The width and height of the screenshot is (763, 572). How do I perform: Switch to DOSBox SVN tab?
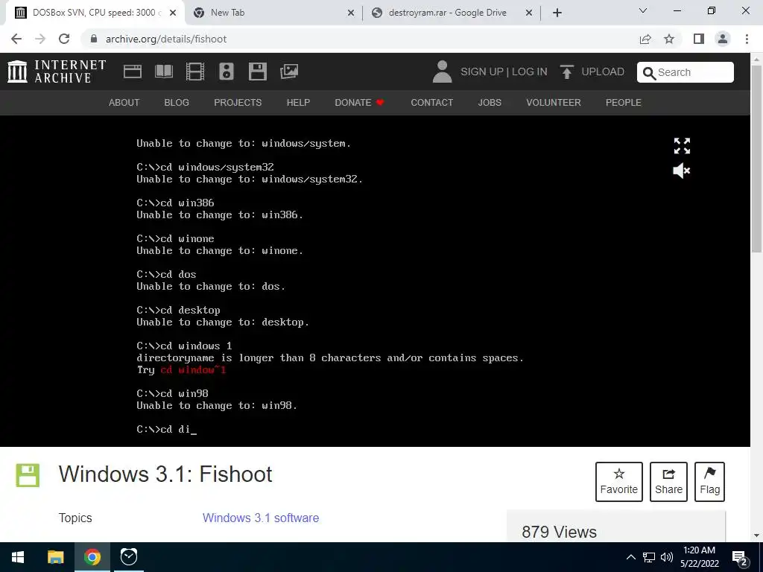tap(95, 13)
